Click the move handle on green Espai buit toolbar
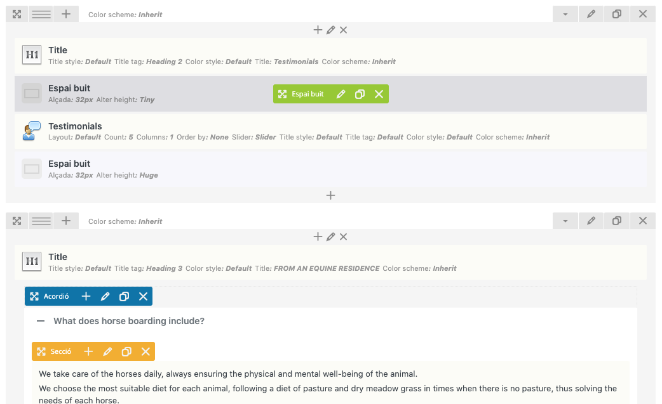 click(x=283, y=94)
